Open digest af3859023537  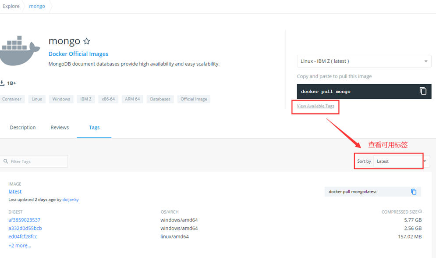[25, 220]
